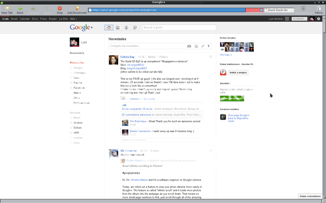Image resolution: width=326 pixels, height=203 pixels.
Task: Click the link icon in share box
Action: coord(203,46)
